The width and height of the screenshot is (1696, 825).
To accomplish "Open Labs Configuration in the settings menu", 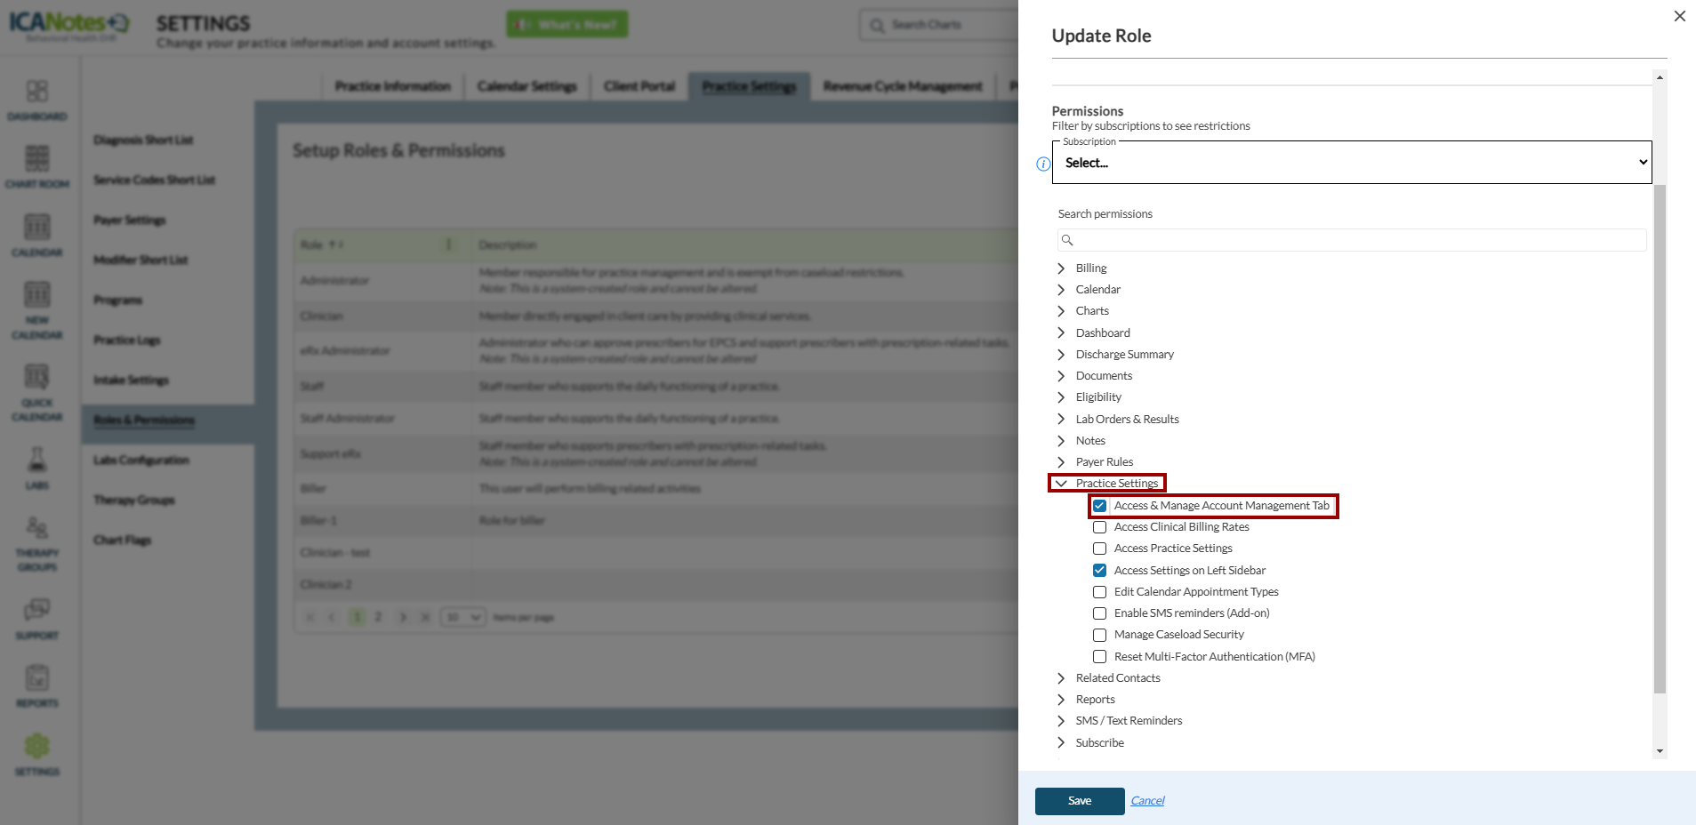I will coord(141,461).
